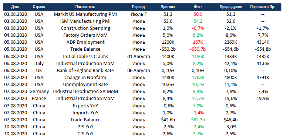Click the ADP Employment fact value 167K
This screenshot has width=283, height=139.
pyautogui.click(x=198, y=42)
